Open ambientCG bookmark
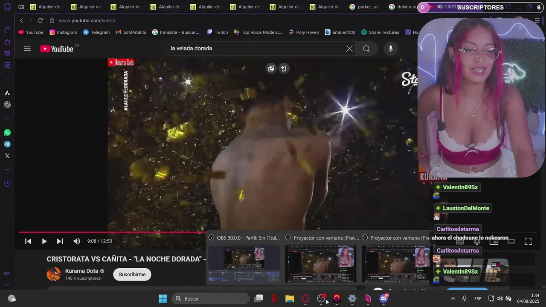This screenshot has height=307, width=546. pyautogui.click(x=340, y=32)
